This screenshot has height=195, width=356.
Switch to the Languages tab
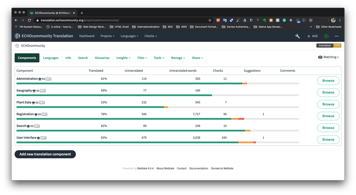51,58
